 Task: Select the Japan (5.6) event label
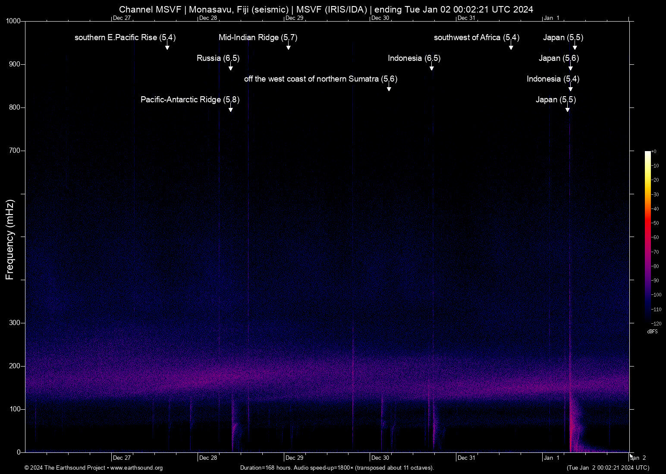(x=559, y=58)
